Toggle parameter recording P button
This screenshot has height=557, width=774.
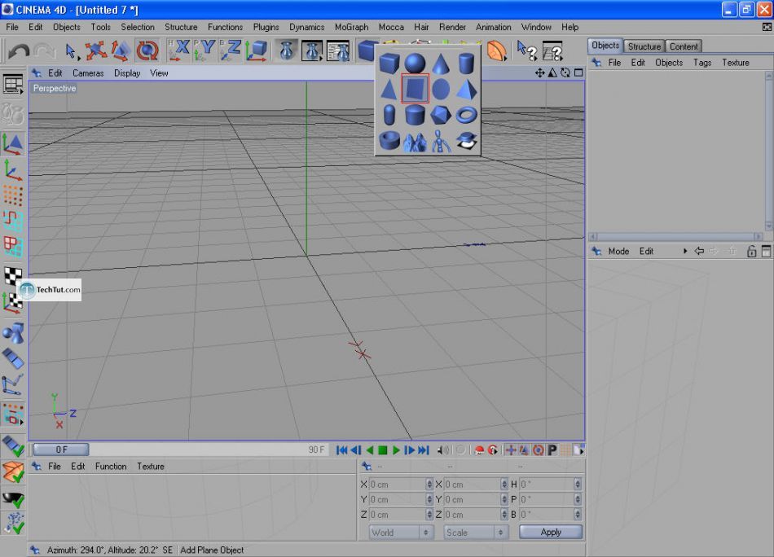coord(552,450)
